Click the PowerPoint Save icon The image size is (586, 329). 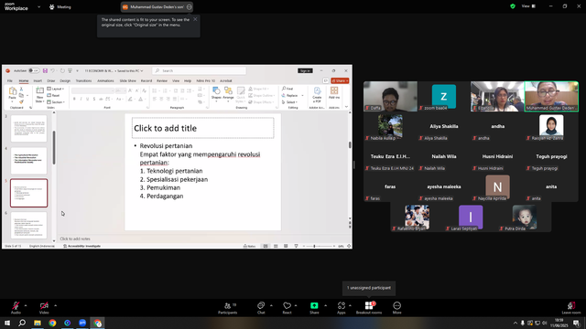click(x=45, y=70)
